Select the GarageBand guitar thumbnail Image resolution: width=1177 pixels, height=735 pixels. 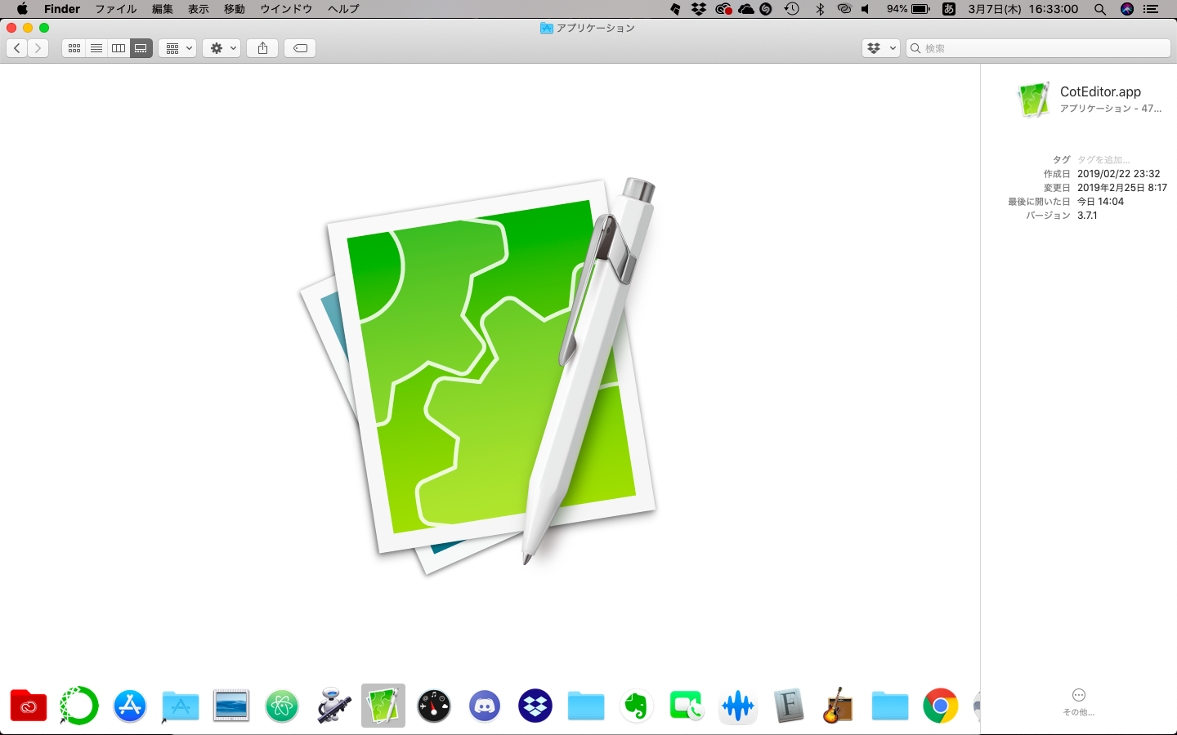[x=839, y=706]
